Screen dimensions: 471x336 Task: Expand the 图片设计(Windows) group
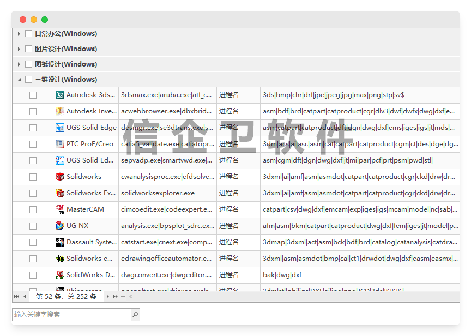tap(19, 49)
